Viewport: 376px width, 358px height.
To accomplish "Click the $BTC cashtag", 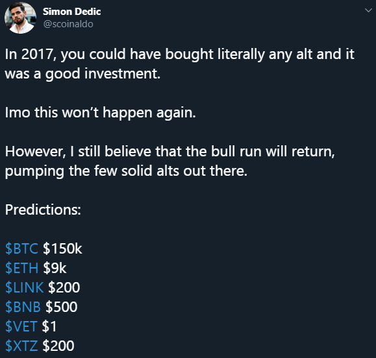I will pyautogui.click(x=21, y=248).
